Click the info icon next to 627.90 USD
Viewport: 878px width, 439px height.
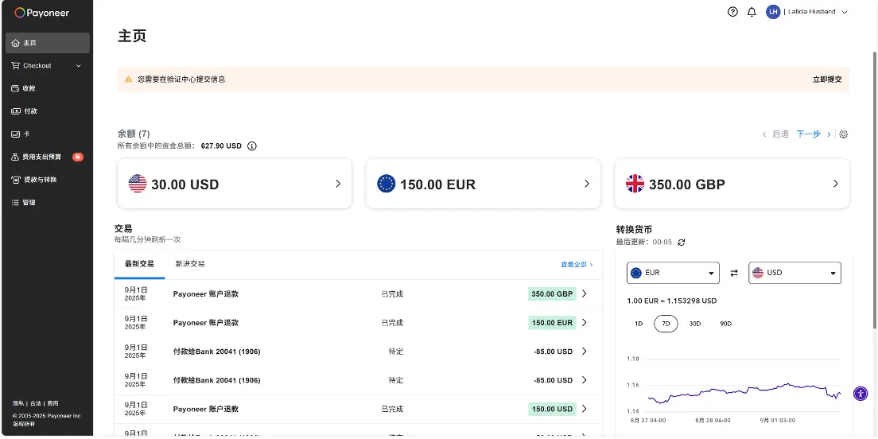point(252,146)
